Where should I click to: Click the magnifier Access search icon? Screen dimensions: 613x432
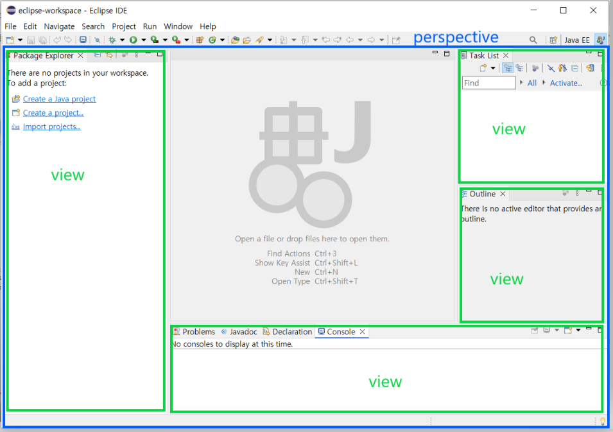pos(533,40)
